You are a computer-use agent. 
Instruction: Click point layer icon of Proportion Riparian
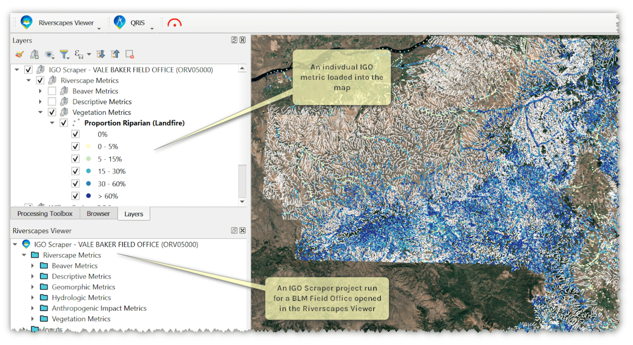[76, 122]
